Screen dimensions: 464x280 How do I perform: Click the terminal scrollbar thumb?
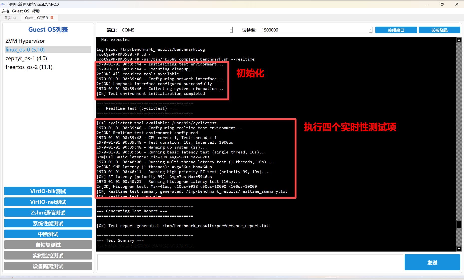[459, 224]
